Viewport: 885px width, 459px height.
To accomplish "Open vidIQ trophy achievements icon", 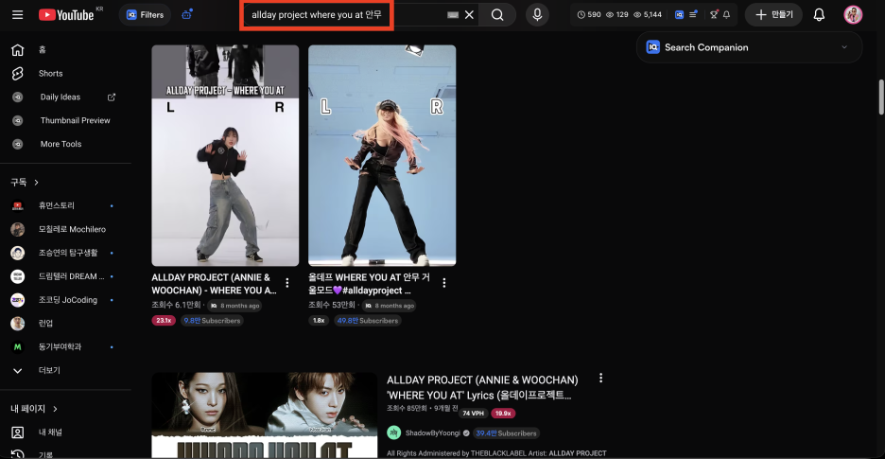I will (714, 15).
